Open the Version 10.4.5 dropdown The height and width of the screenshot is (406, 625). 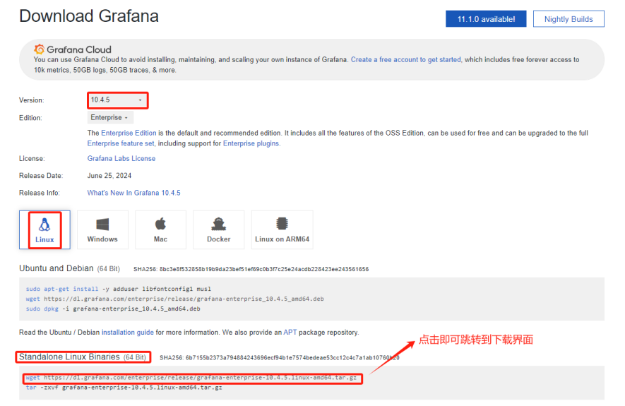pos(117,100)
